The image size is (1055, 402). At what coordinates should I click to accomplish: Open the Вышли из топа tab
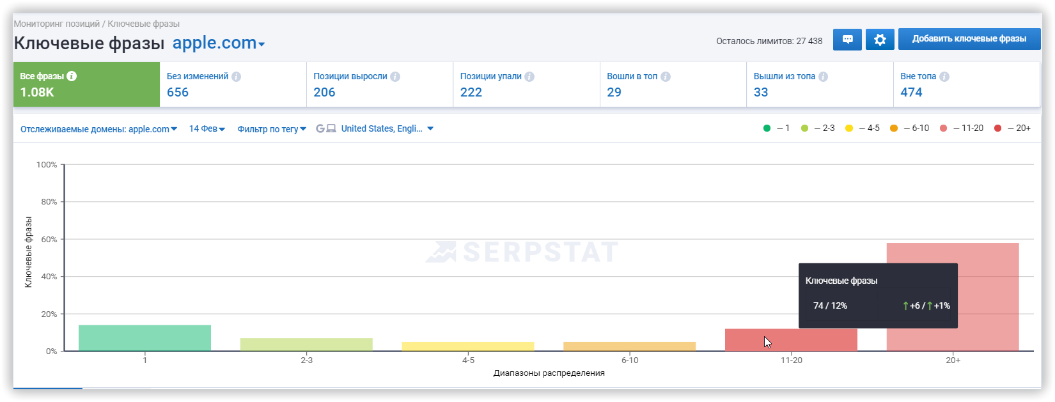click(x=820, y=84)
